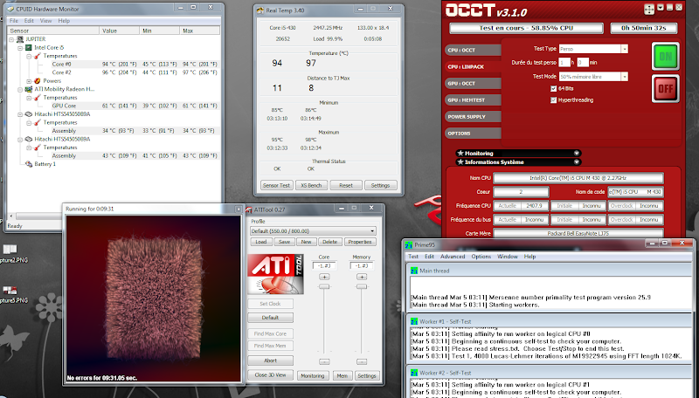This screenshot has height=398, width=699.
Task: Open the Test Mode dropdown in OCCT
Action: tap(625, 77)
